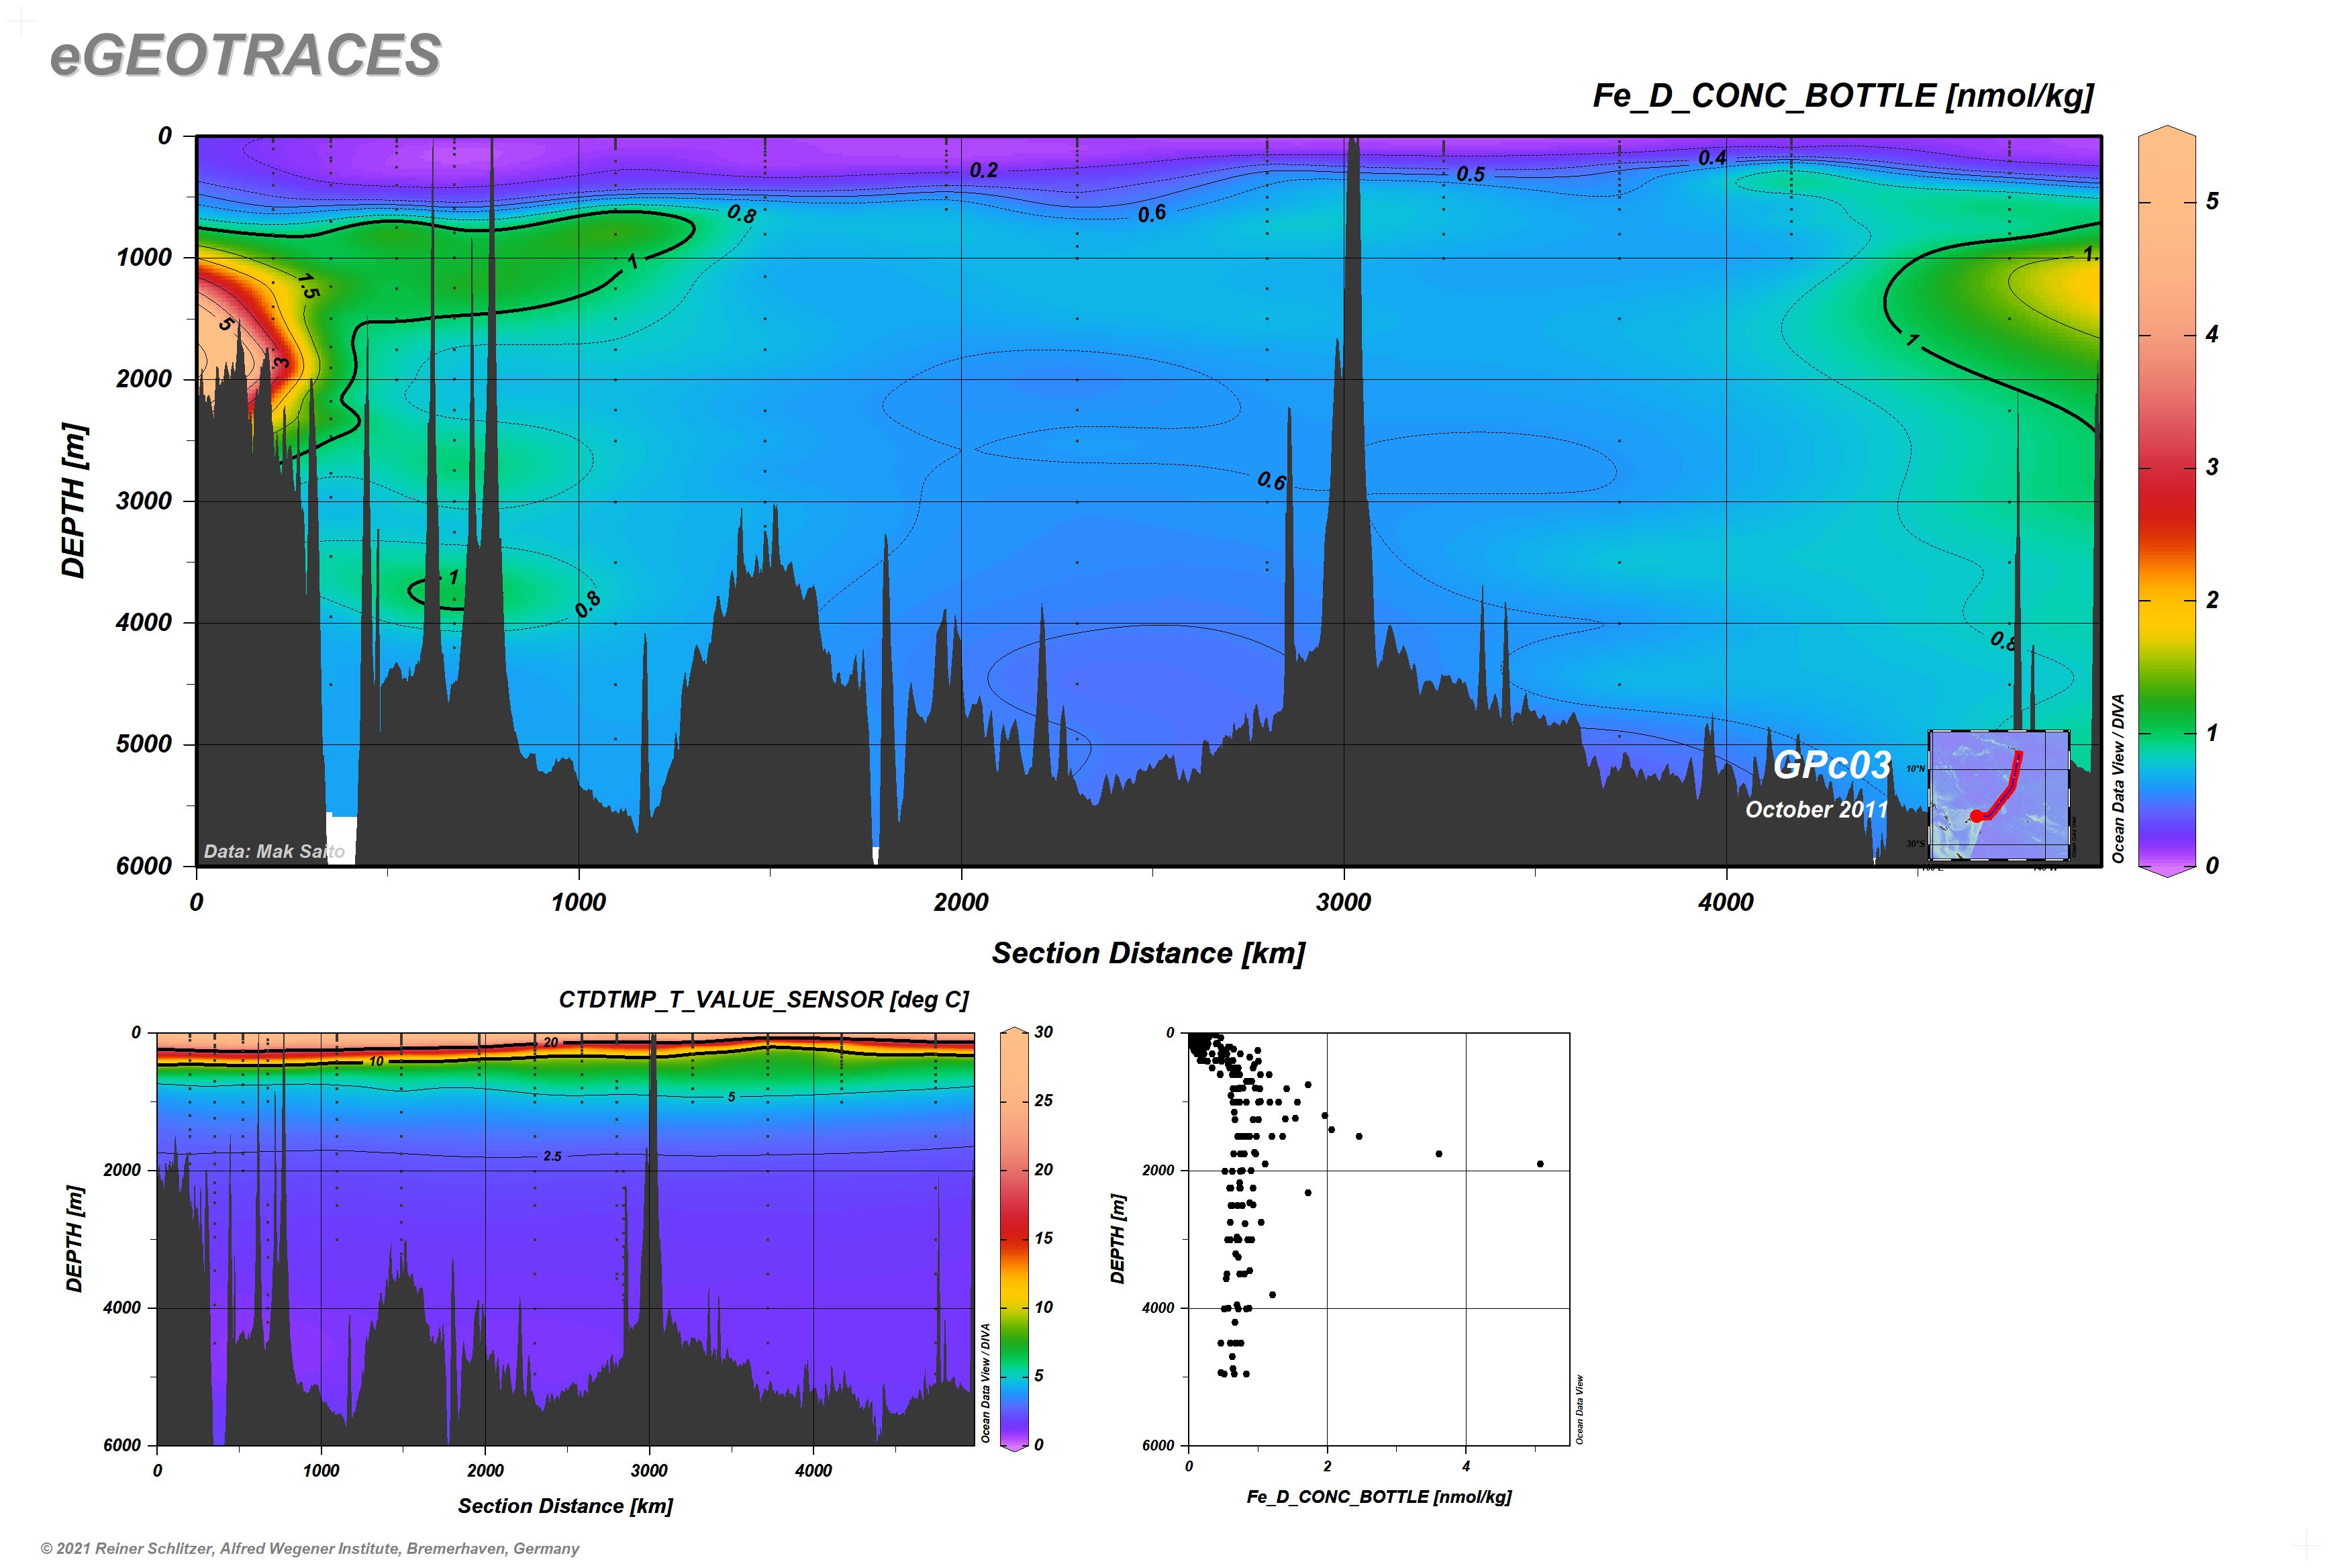2327x1568 pixels.
Task: Click the CTDTMP_T_VALUE_SENSOR [deg C] title
Action: click(763, 1000)
